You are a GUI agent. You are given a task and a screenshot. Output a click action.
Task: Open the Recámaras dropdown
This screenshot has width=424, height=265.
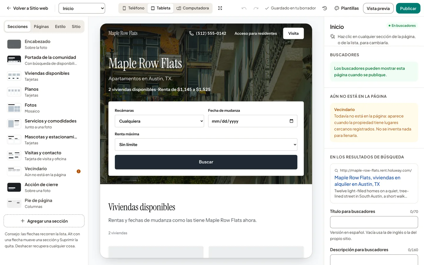(x=159, y=121)
